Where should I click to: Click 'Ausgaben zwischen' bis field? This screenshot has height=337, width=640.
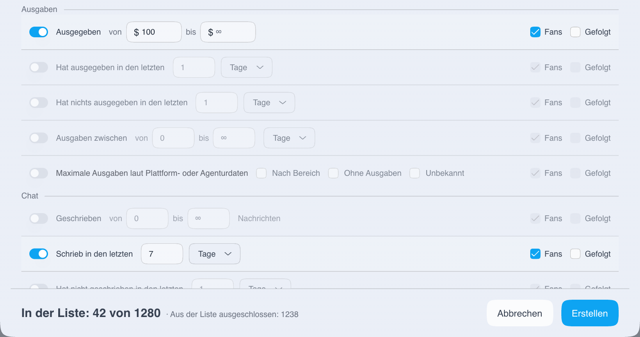(234, 138)
